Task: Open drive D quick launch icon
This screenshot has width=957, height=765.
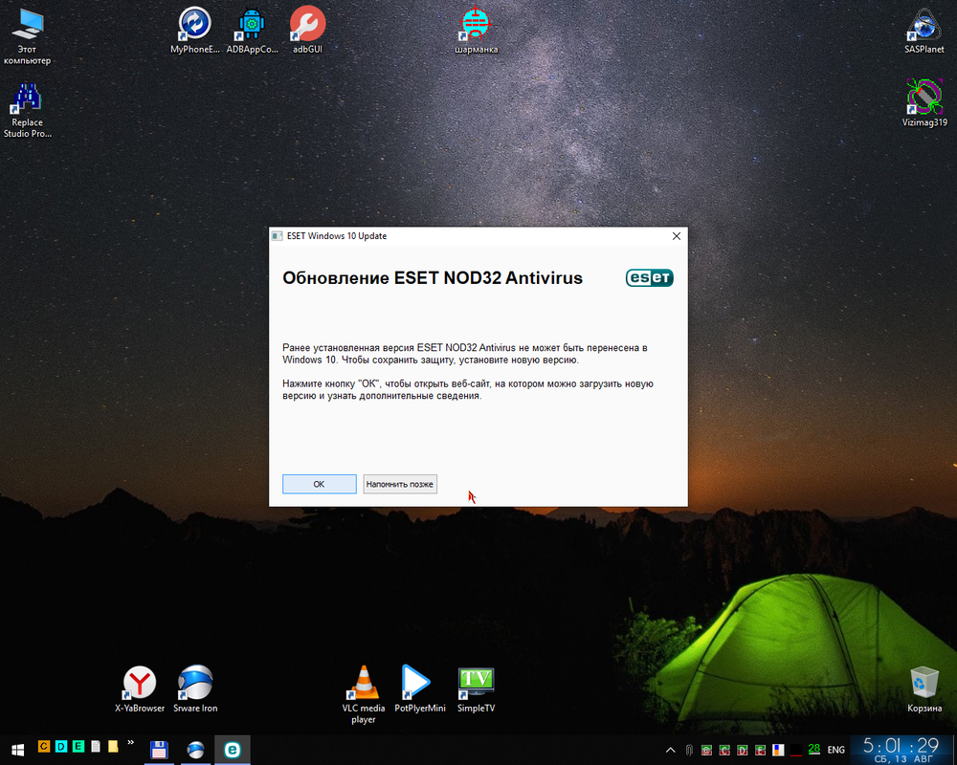Action: (61, 746)
